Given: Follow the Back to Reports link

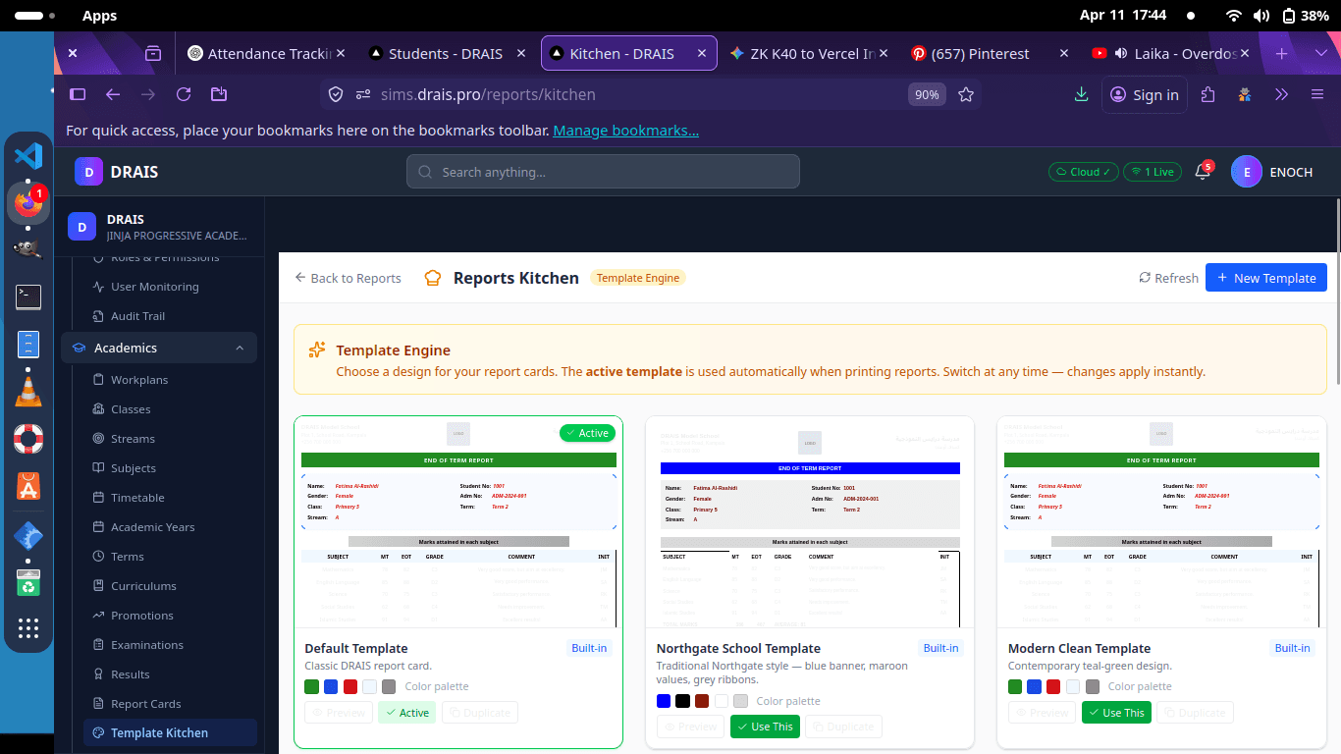Looking at the screenshot, I should tap(348, 278).
